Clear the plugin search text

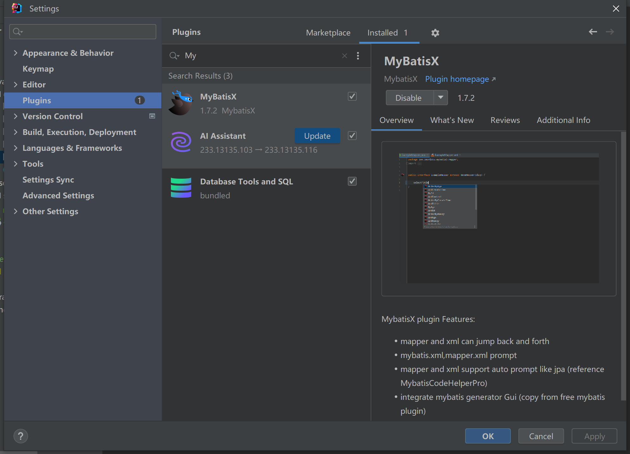(x=345, y=56)
